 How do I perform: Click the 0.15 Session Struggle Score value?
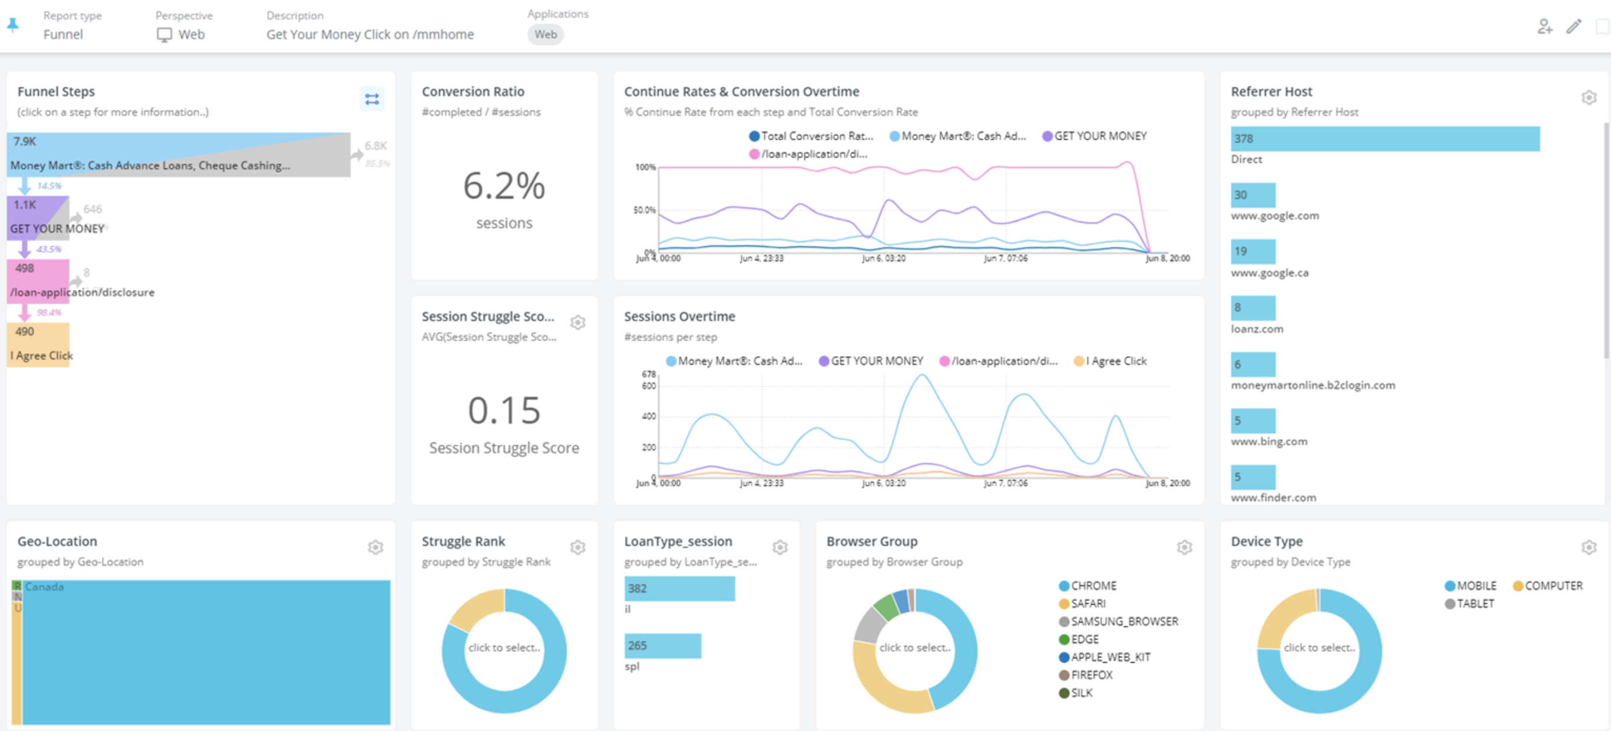pos(504,411)
